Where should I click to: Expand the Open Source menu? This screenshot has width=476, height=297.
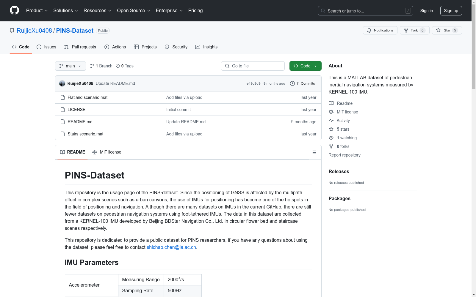pos(134,11)
